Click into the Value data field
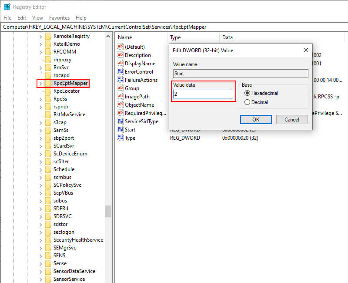The height and width of the screenshot is (283, 348). pyautogui.click(x=203, y=94)
